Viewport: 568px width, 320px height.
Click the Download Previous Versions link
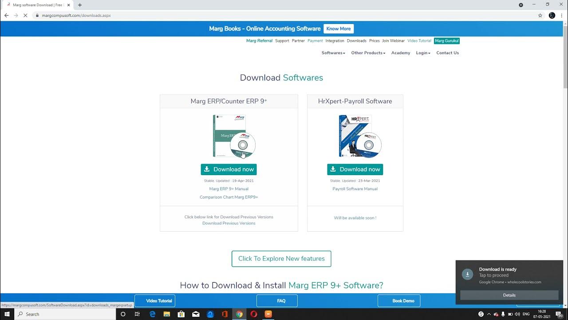tap(229, 223)
